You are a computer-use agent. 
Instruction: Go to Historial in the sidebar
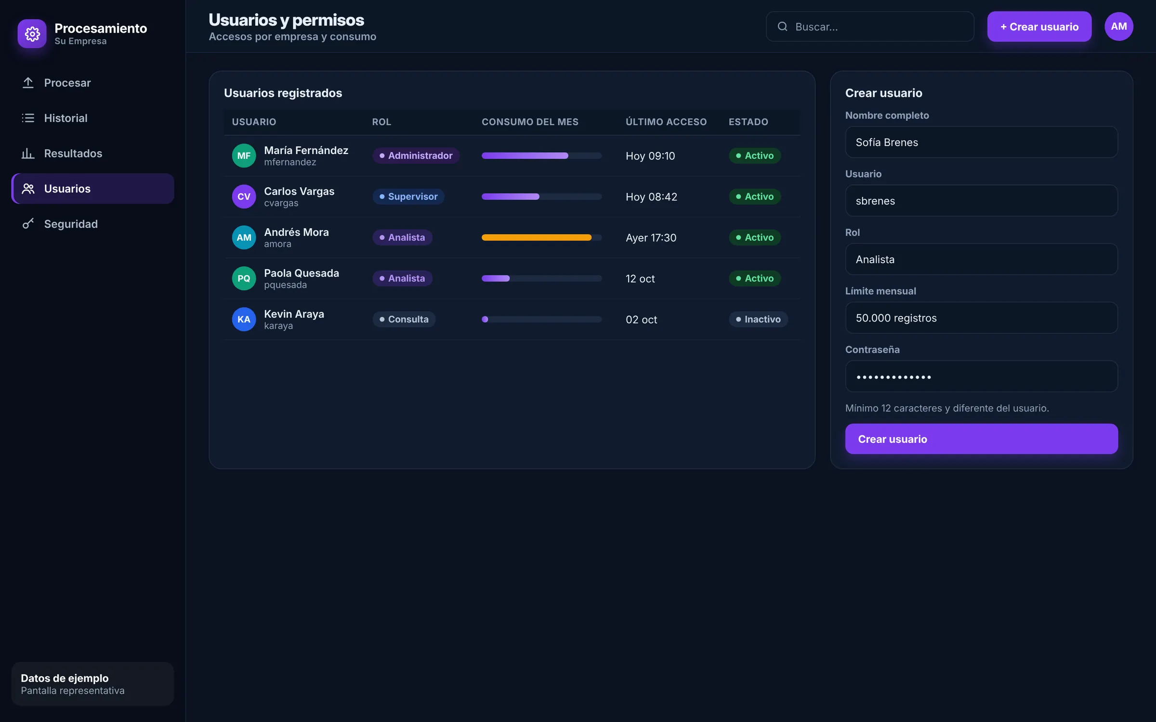pos(92,118)
